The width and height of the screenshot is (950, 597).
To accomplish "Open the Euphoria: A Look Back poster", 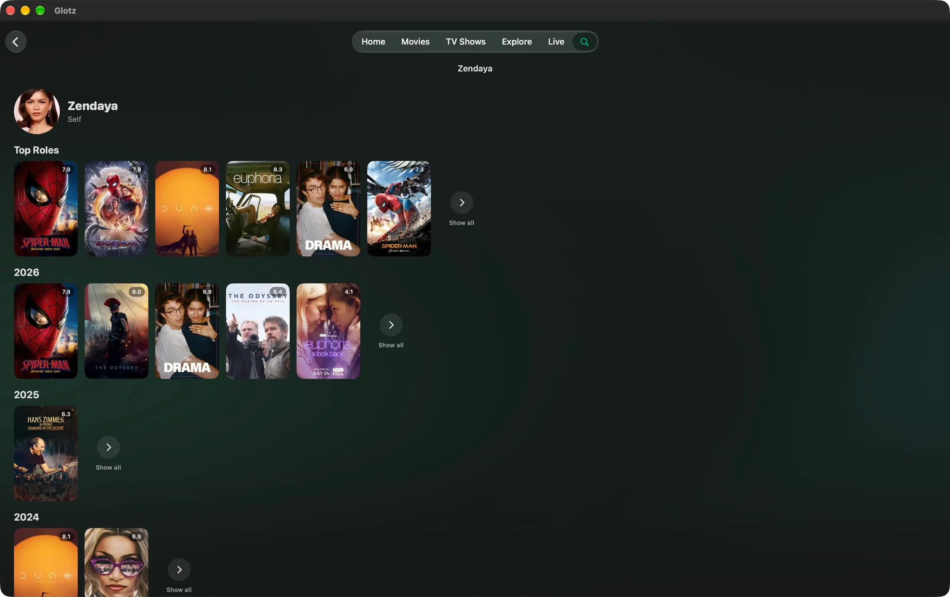I will 328,331.
